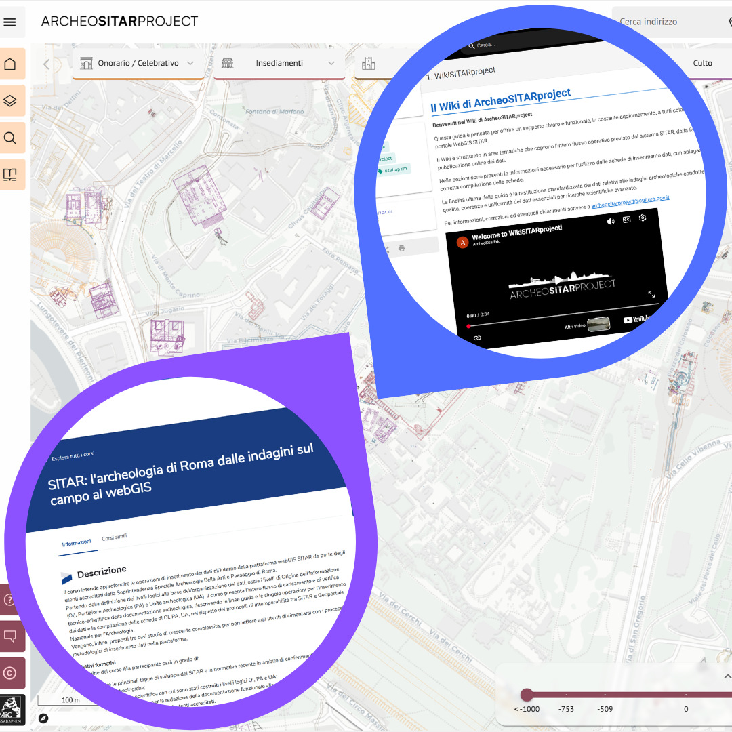732x732 pixels.
Task: Click the 0 marker on the timeline
Action: [686, 709]
